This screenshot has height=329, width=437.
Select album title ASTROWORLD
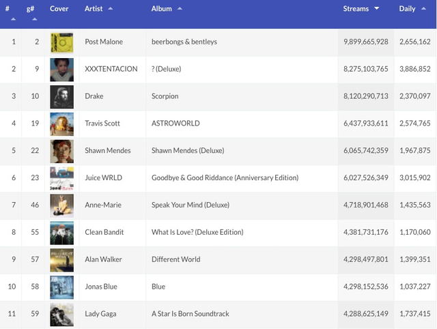(175, 124)
